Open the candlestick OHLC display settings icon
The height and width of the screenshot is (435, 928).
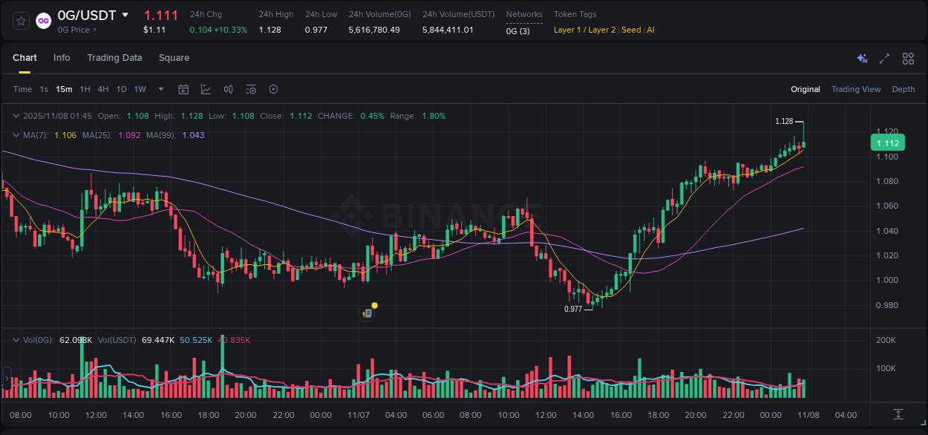click(229, 89)
